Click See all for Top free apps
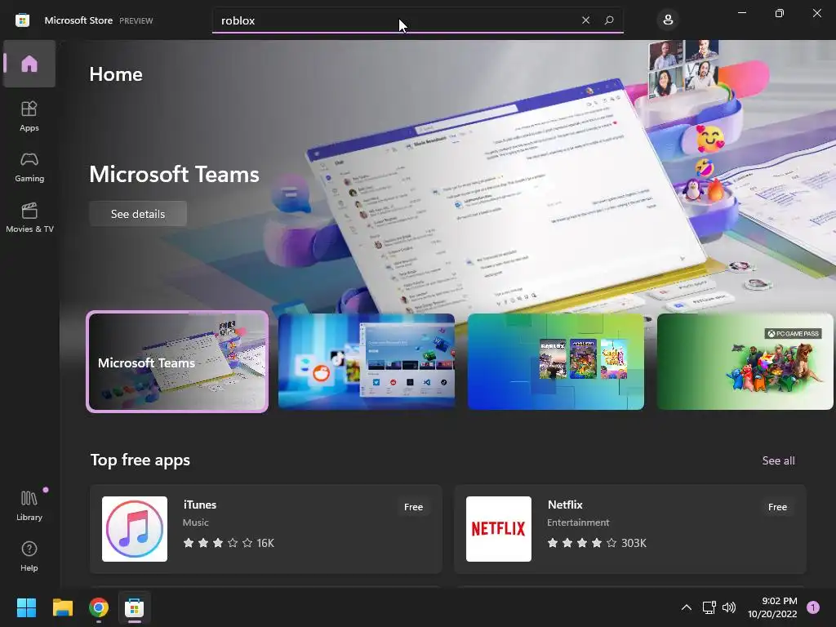The image size is (836, 627). (778, 460)
